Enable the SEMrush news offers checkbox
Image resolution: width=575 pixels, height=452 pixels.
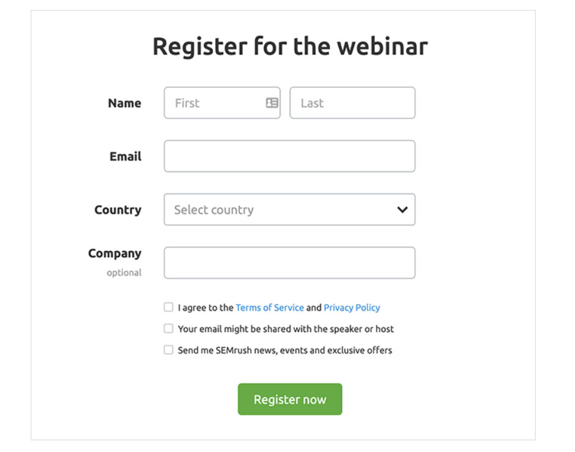[x=168, y=350]
